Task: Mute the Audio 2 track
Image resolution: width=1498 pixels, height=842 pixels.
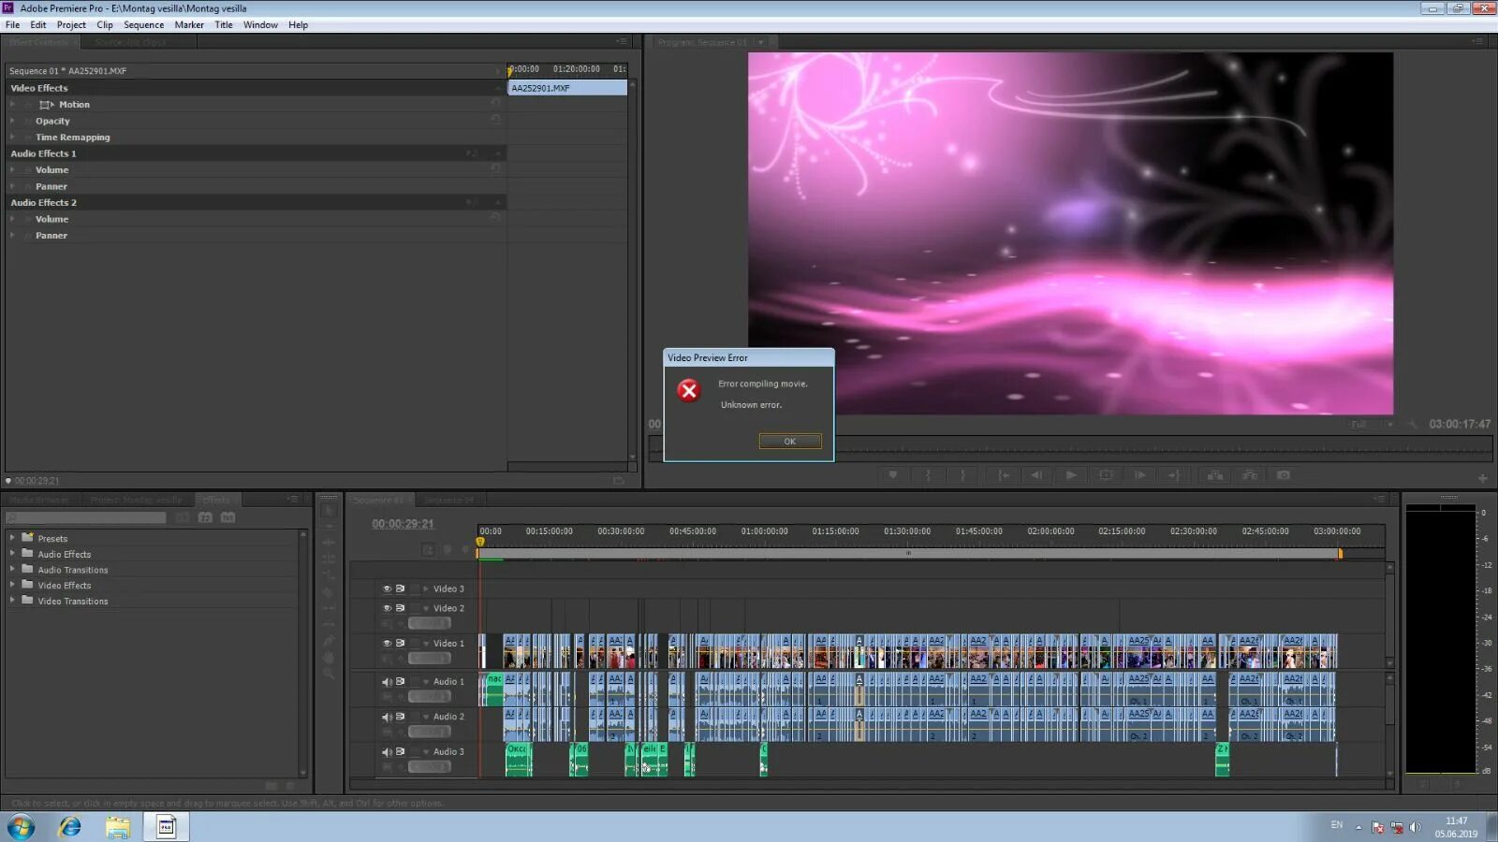Action: [387, 717]
